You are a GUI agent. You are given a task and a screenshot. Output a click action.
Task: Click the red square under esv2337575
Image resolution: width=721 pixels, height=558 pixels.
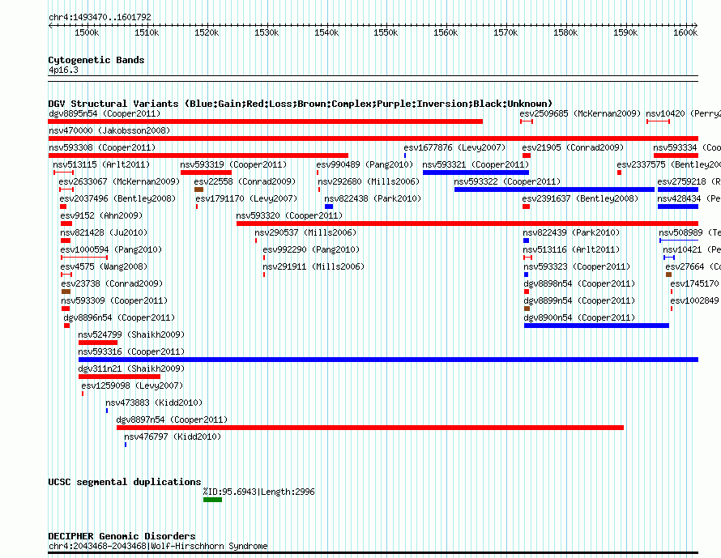click(620, 173)
